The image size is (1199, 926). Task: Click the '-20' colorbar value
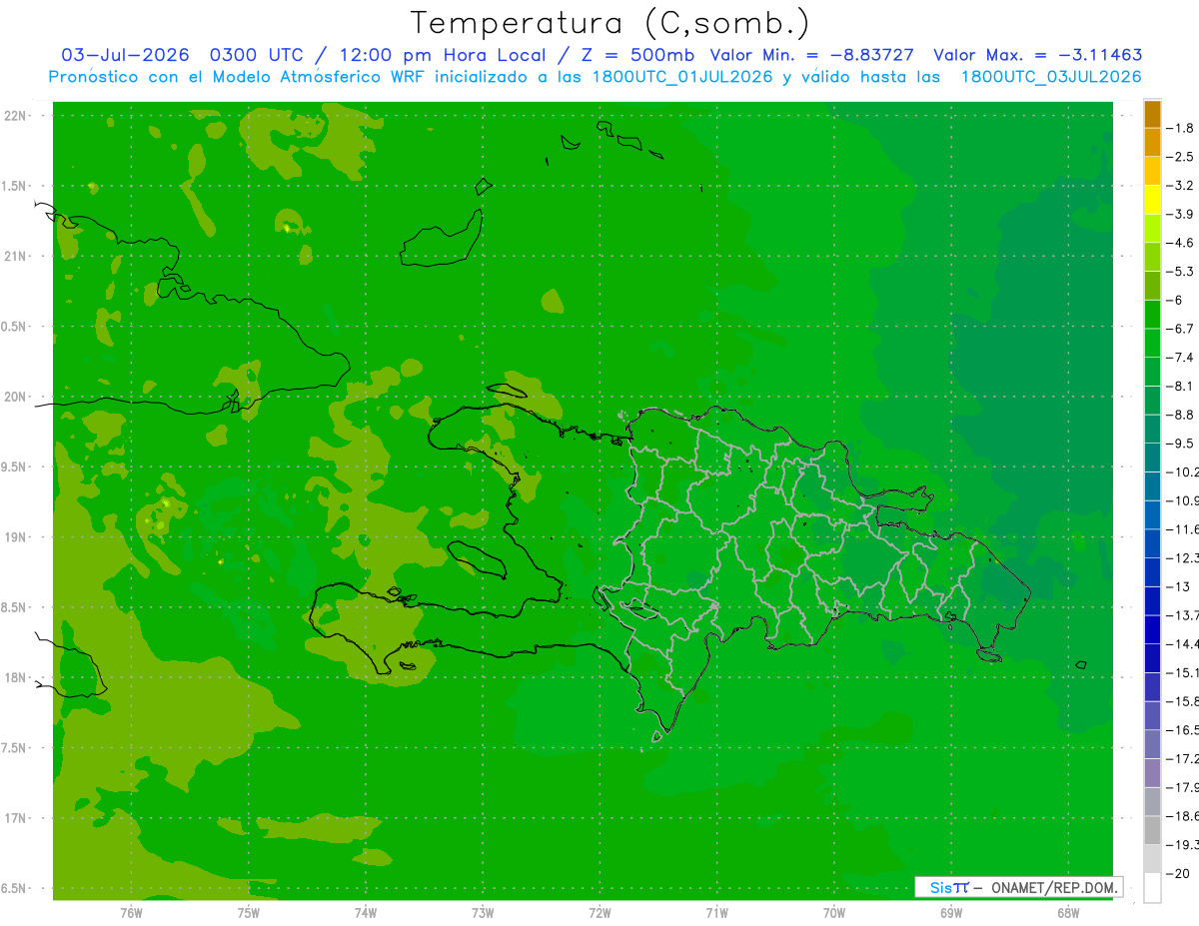pos(1177,873)
